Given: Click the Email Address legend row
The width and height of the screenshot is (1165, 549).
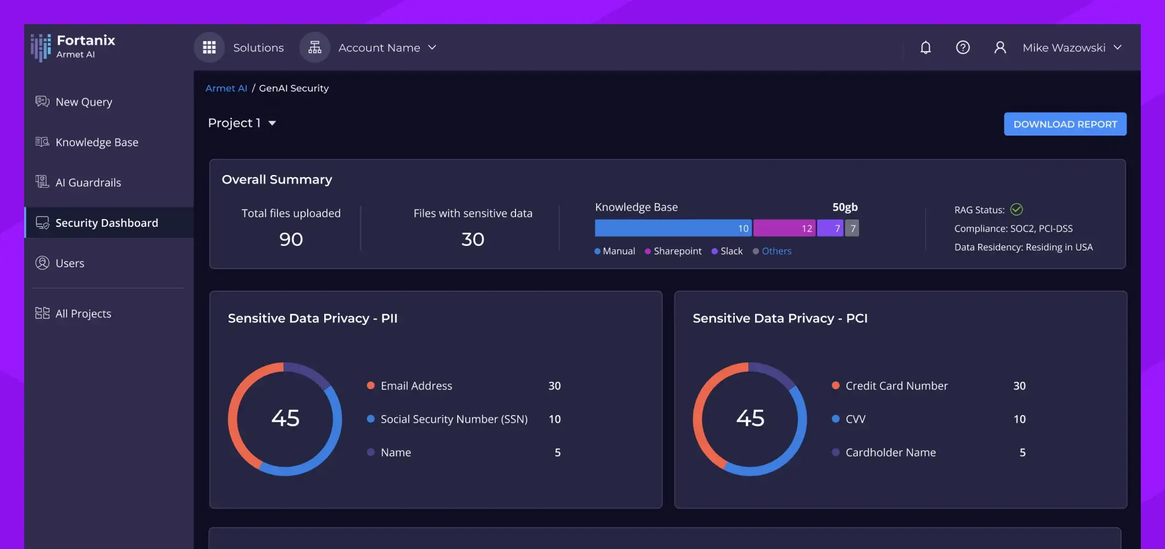Looking at the screenshot, I should (x=464, y=385).
